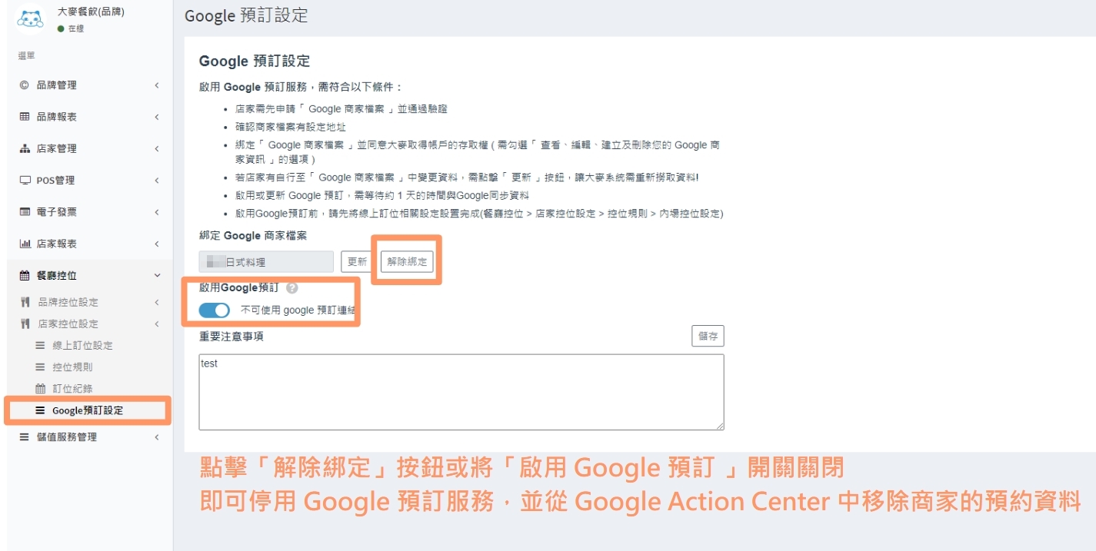Click the 品牌管理 copyright icon
The image size is (1096, 551).
[x=25, y=85]
